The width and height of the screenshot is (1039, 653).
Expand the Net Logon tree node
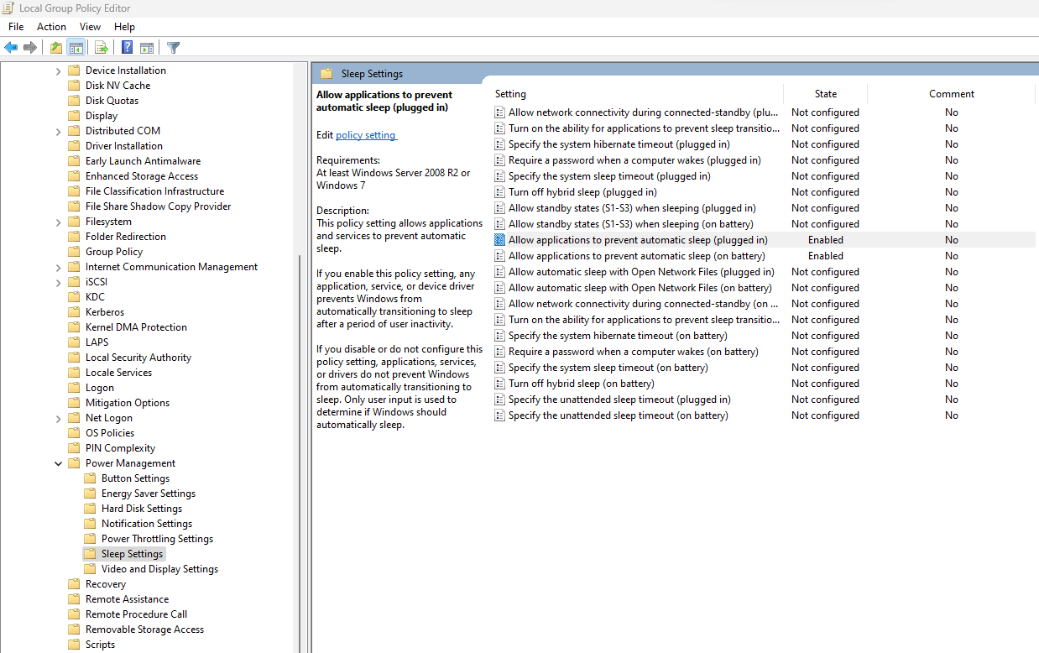58,418
